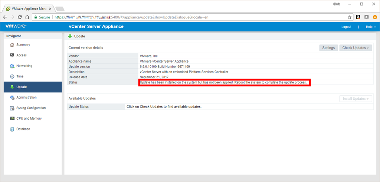This screenshot has height=182, width=380.
Task: Click the 'Appliance name' row label
Action: click(80, 61)
